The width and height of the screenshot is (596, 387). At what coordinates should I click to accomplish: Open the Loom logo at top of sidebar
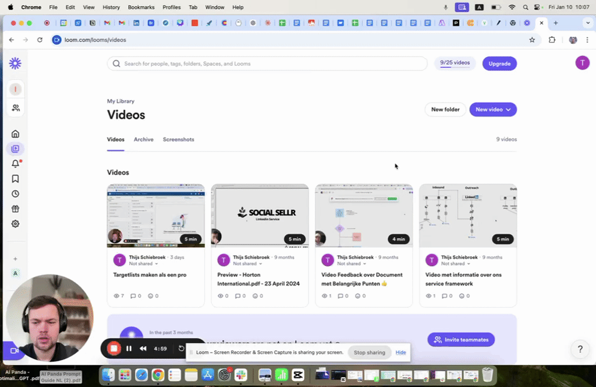tap(16, 63)
